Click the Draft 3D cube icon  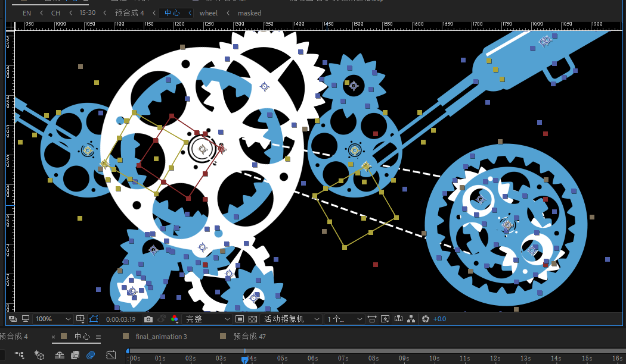(39, 355)
